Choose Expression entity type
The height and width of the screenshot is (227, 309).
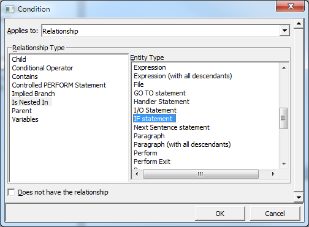[x=150, y=67]
